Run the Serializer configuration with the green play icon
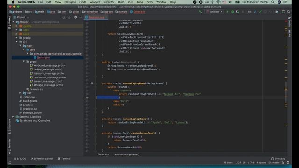The width and height of the screenshot is (299, 168). pyautogui.click(x=228, y=12)
